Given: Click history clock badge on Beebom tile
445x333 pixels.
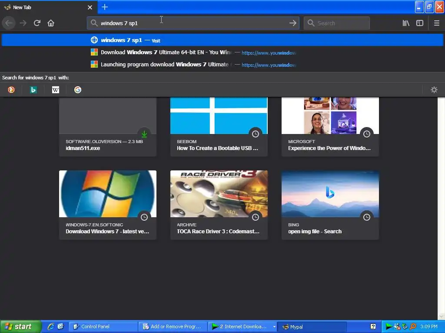Looking at the screenshot, I should coord(256,134).
